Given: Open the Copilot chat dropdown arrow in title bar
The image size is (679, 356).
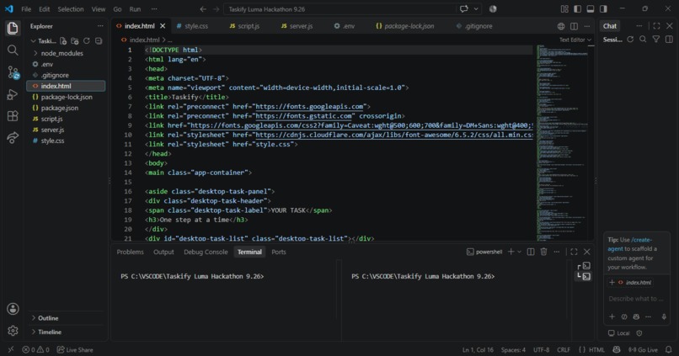Looking at the screenshot, I should point(476,9).
